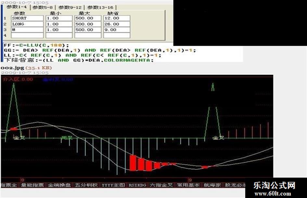Select the 航海家 indicator tab
Image resolution: width=307 pixels, height=198 pixels.
pos(212,185)
